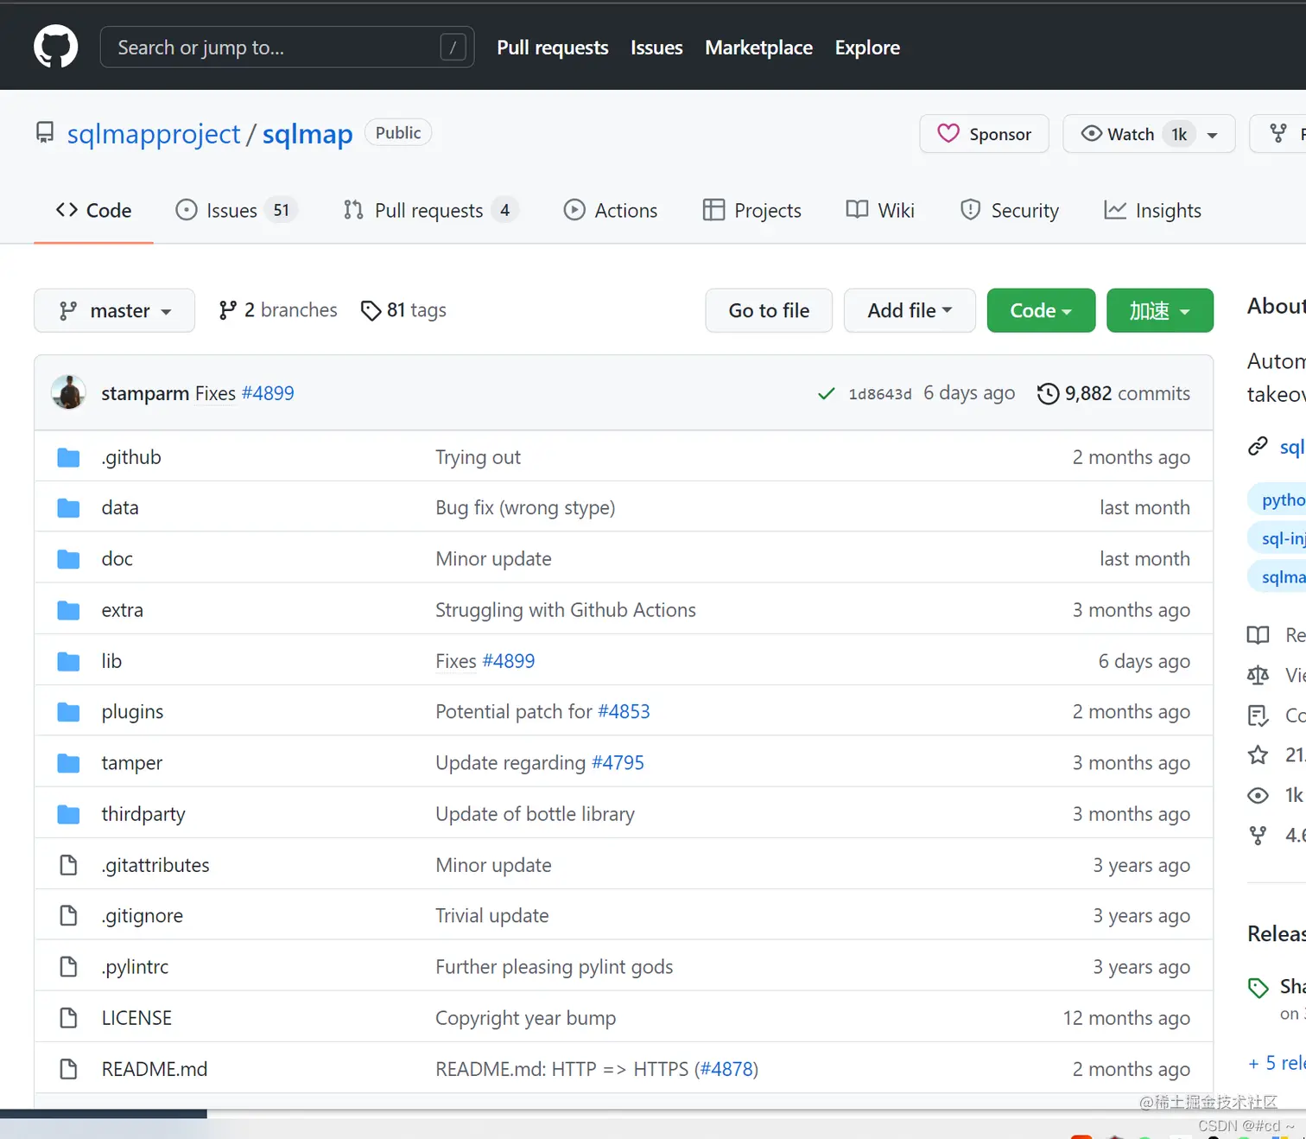Open the Insights tab
Viewport: 1306px width, 1139px height.
coord(1152,210)
